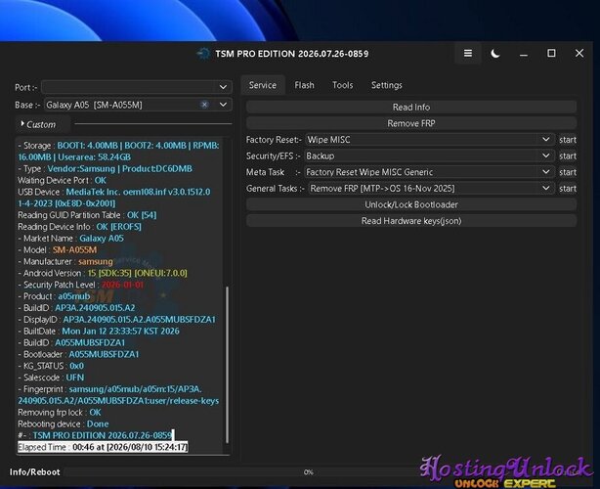The width and height of the screenshot is (600, 489).
Task: Click log line Market Name Galaxy A05
Action: 70,239
